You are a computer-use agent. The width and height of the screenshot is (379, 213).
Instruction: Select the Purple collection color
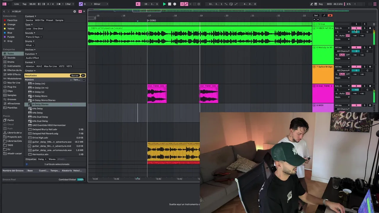pos(11,37)
